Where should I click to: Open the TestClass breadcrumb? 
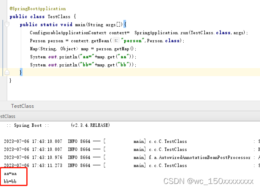22,106
